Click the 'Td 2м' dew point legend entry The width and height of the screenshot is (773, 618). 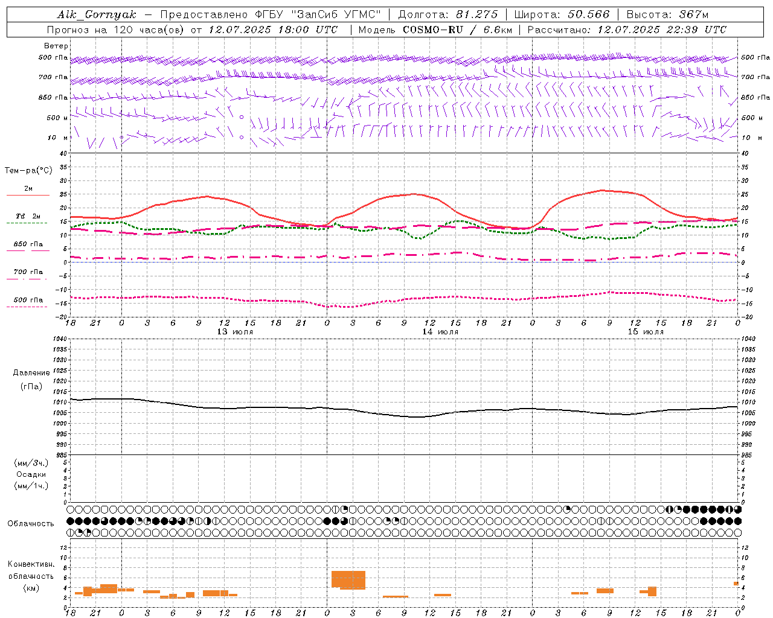pyautogui.click(x=28, y=216)
